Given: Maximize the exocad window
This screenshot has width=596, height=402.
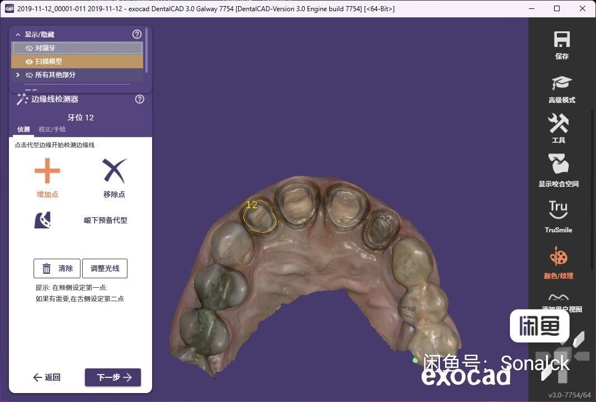Looking at the screenshot, I should pyautogui.click(x=557, y=8).
